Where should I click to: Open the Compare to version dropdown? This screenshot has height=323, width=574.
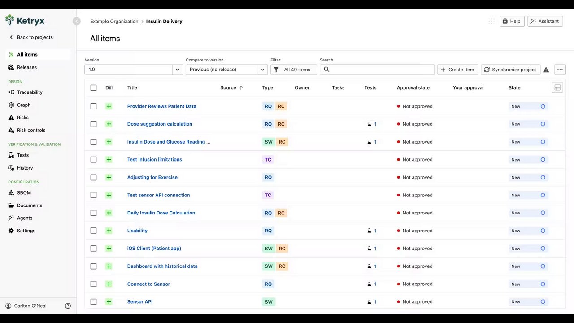(x=262, y=70)
